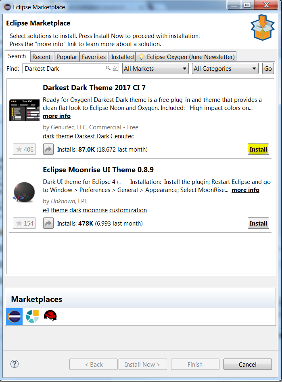
Task: Open the Installed tab
Action: [x=122, y=57]
